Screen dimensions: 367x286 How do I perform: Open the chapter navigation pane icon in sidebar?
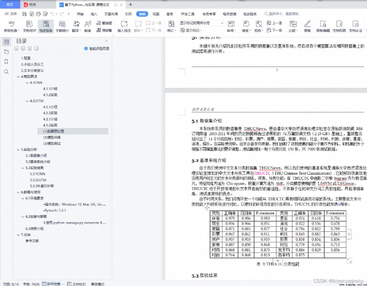(6, 52)
